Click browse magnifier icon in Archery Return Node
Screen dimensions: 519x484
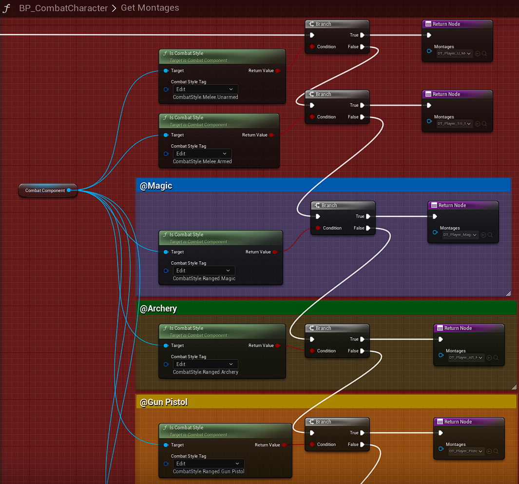point(496,358)
